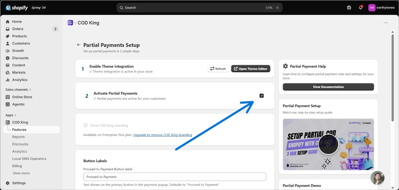Uncheck the Activate Partial Payments checkbox

pyautogui.click(x=262, y=96)
